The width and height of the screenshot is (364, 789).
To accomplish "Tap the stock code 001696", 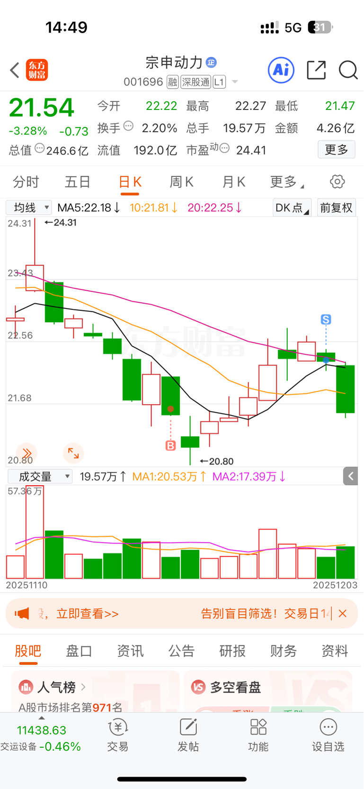I will click(143, 82).
